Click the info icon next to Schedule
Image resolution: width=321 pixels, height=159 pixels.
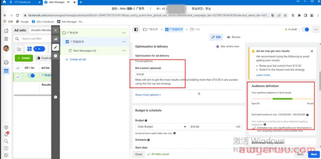(148, 140)
